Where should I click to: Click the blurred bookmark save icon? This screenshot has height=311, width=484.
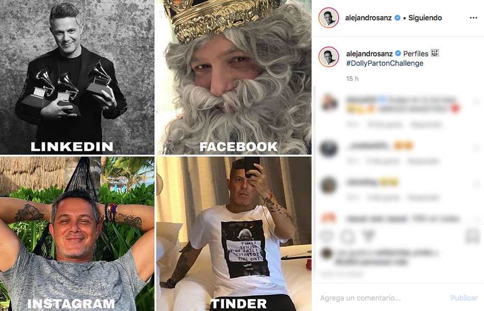[x=472, y=236]
